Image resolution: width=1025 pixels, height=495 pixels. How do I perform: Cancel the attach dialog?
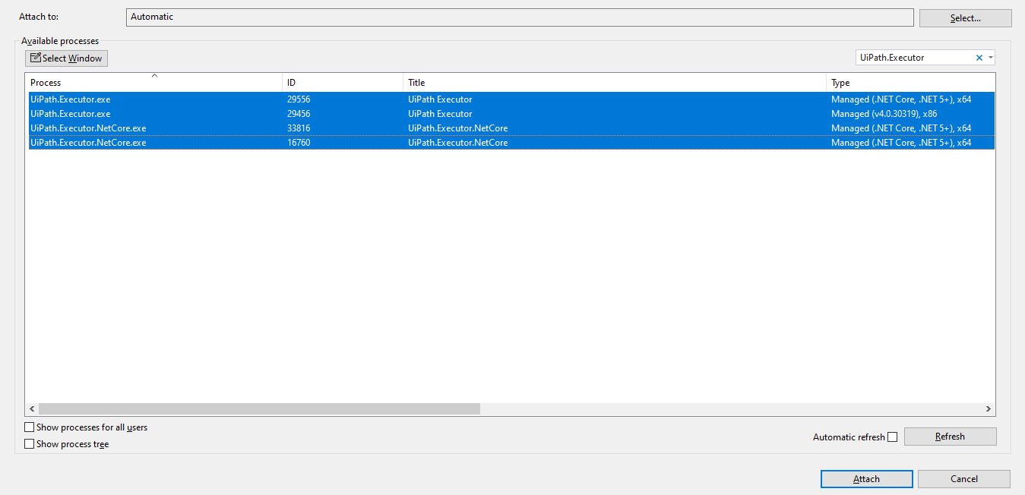[963, 478]
